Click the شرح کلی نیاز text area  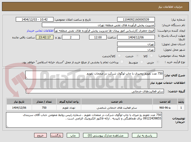pyautogui.click(x=94, y=75)
